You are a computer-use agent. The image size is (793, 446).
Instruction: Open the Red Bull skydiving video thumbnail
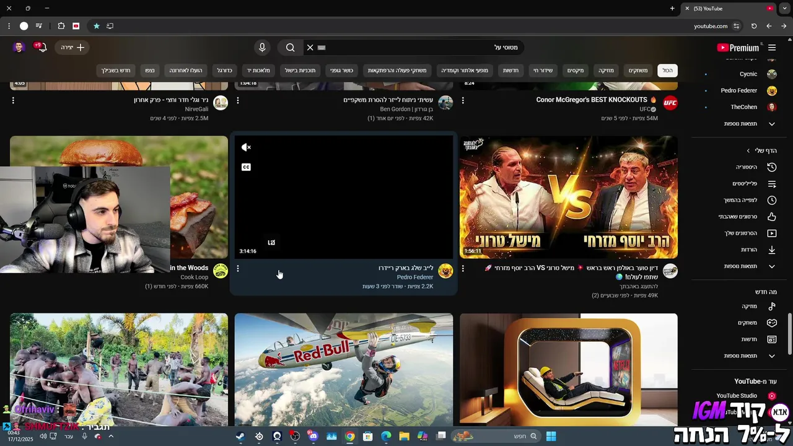344,370
